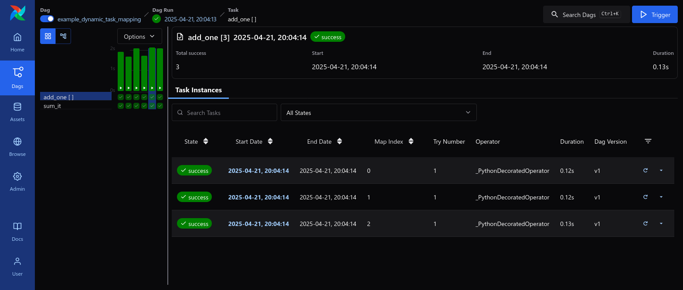Open Admin menu in sidebar

(17, 182)
